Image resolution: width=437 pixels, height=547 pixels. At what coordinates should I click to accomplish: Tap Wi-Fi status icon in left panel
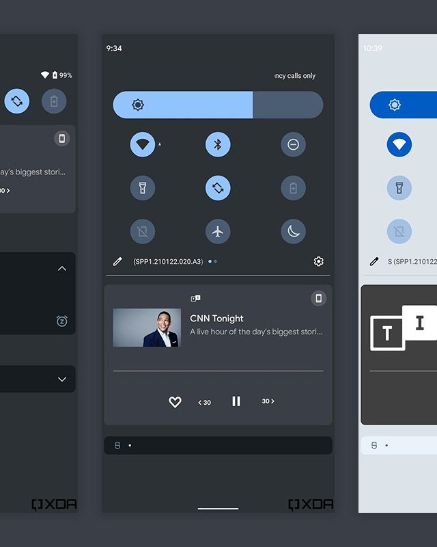click(x=45, y=75)
